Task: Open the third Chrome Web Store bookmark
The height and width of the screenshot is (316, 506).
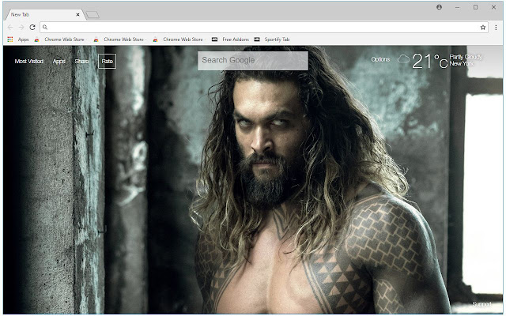Action: 179,39
